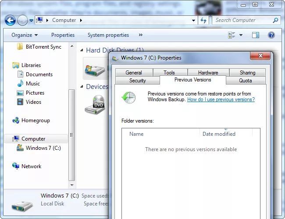The image size is (285, 219).
Task: Switch to the Sharing tab
Action: click(x=248, y=73)
